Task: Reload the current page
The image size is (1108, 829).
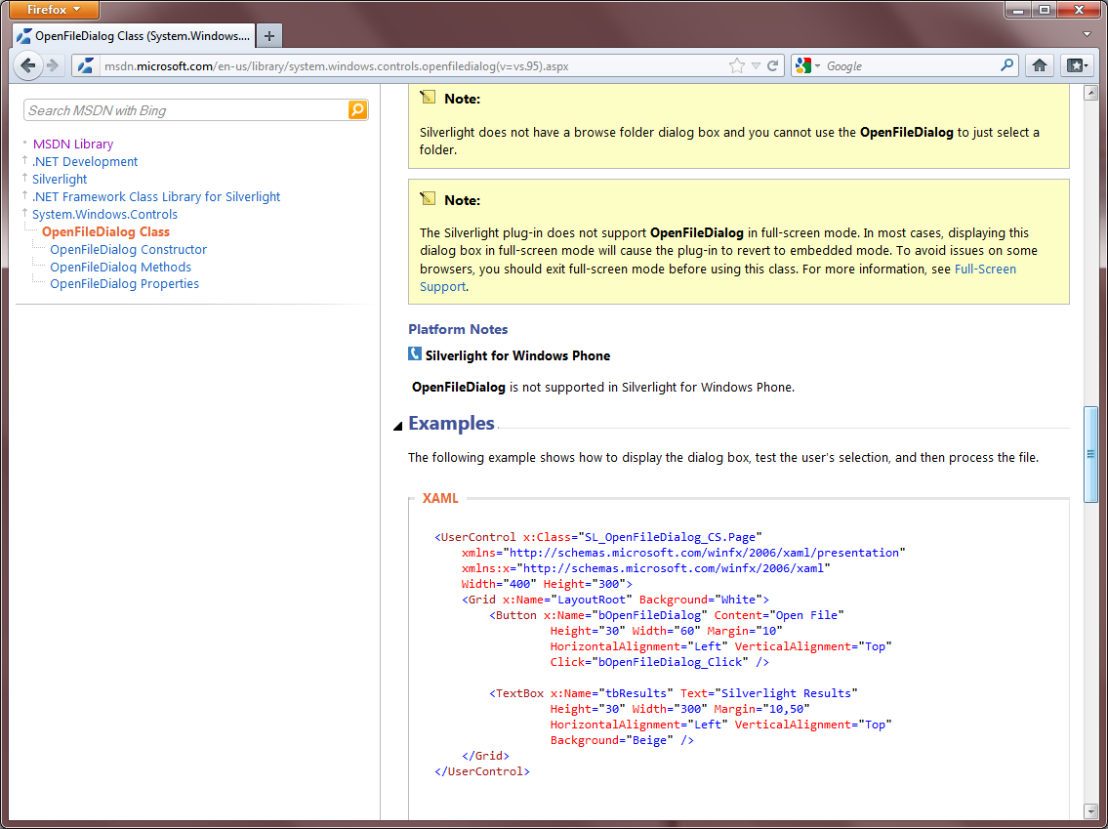Action: 773,65
